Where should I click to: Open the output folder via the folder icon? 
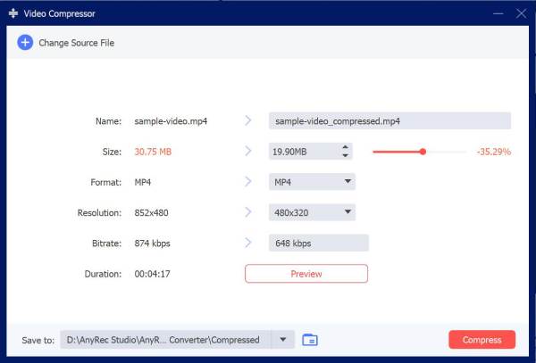tap(310, 340)
